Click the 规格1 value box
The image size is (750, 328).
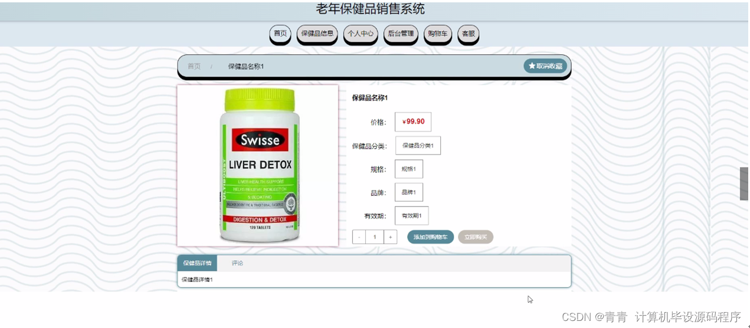point(409,169)
